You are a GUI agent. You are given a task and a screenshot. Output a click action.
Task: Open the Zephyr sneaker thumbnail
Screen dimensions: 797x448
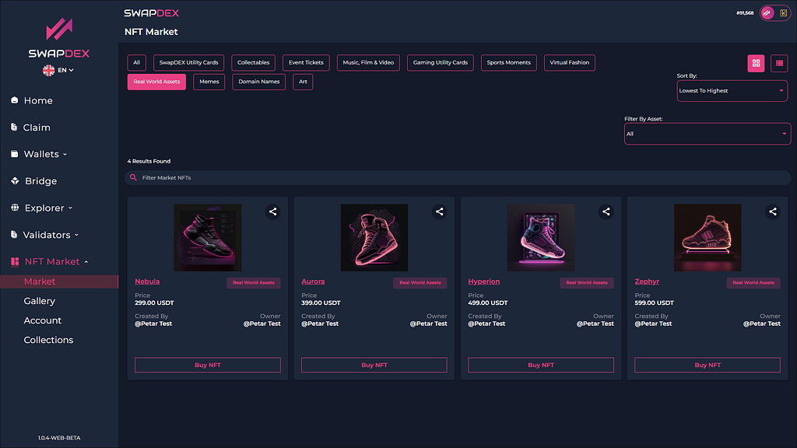click(x=707, y=238)
